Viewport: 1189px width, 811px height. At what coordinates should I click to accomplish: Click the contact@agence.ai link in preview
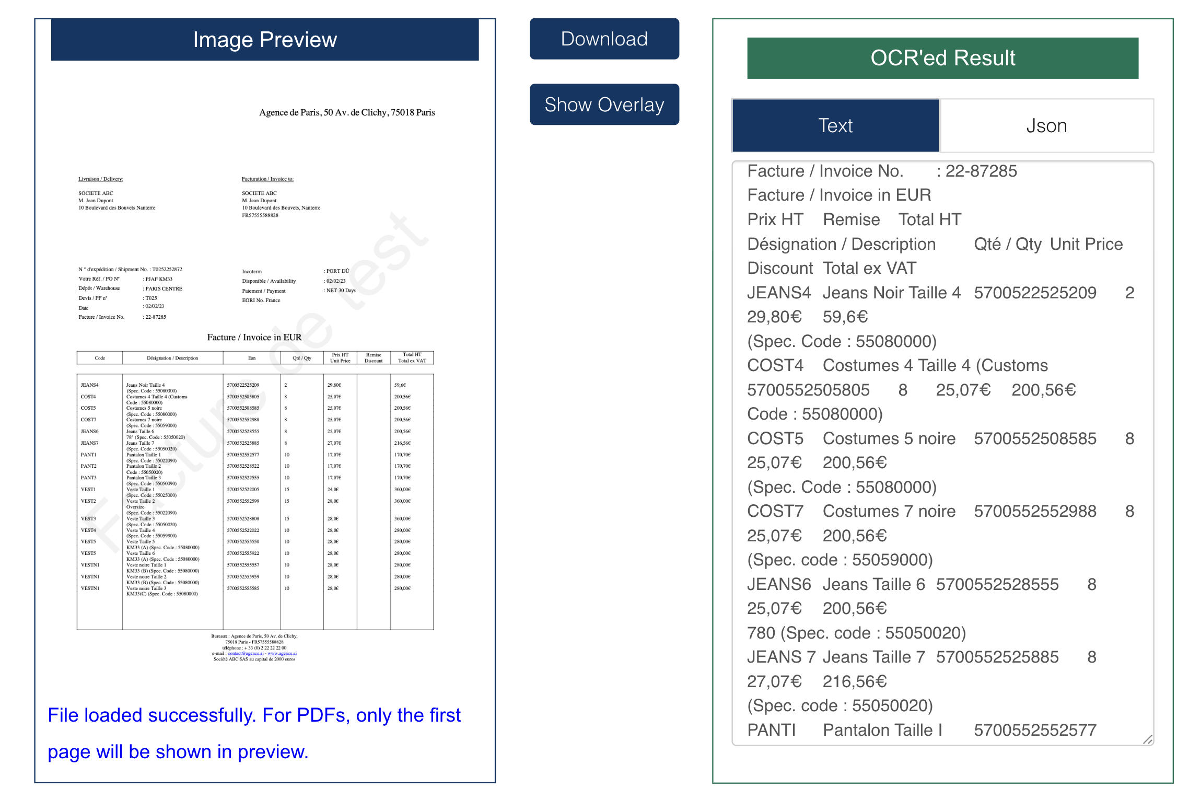[246, 653]
